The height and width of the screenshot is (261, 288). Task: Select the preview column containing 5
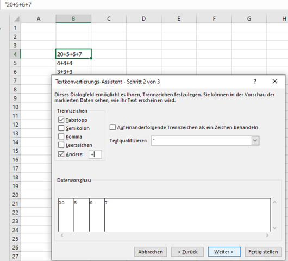[82, 215]
